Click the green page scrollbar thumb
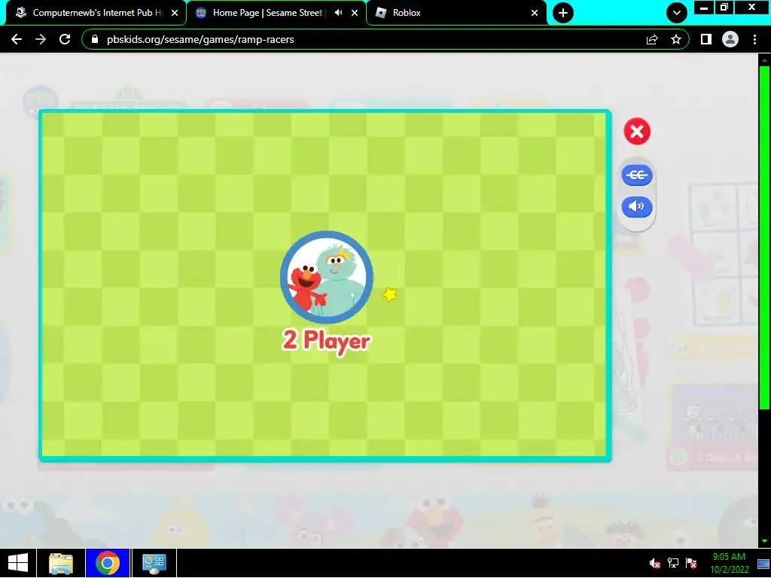Screen dimensions: 771x578 click(x=764, y=237)
